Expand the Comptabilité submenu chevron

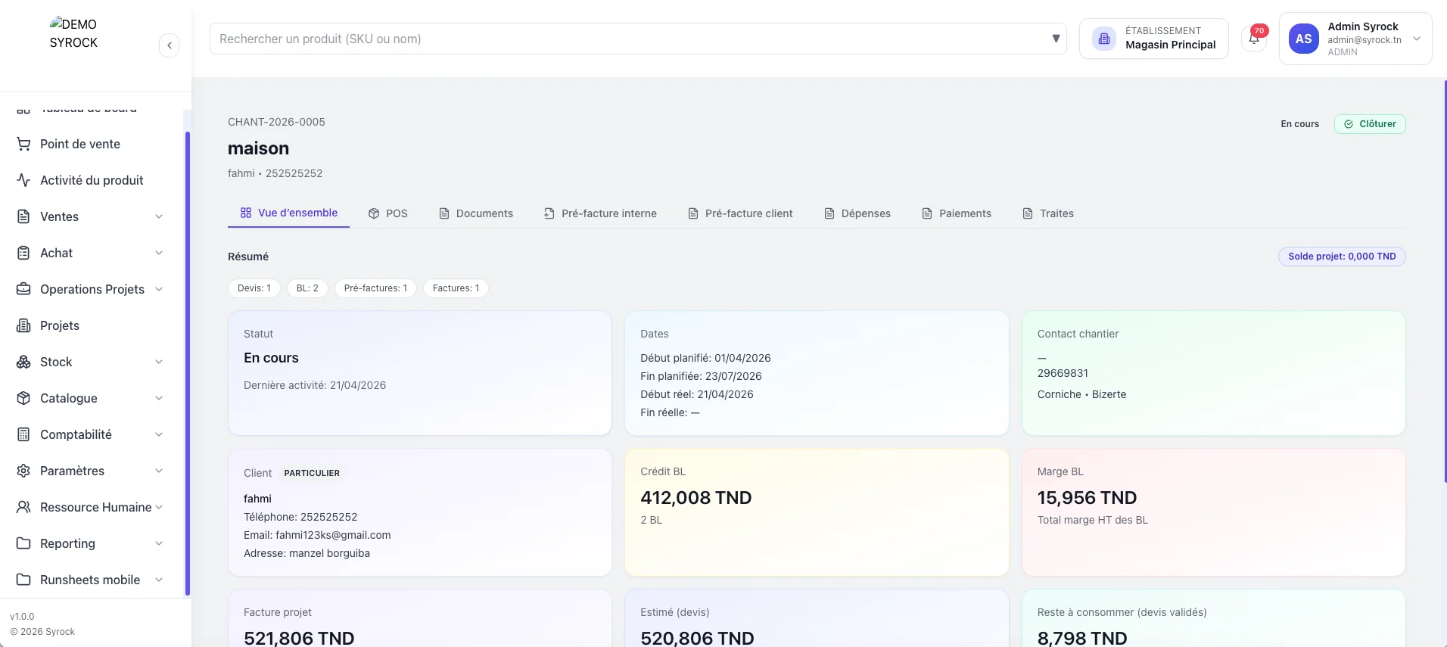[x=159, y=434]
